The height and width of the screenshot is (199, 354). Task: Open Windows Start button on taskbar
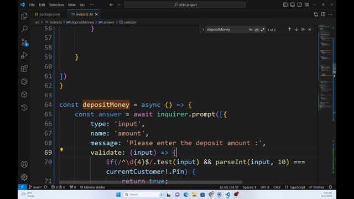(118, 194)
